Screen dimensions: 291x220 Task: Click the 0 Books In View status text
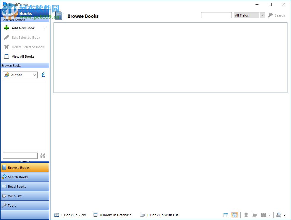pyautogui.click(x=74, y=215)
